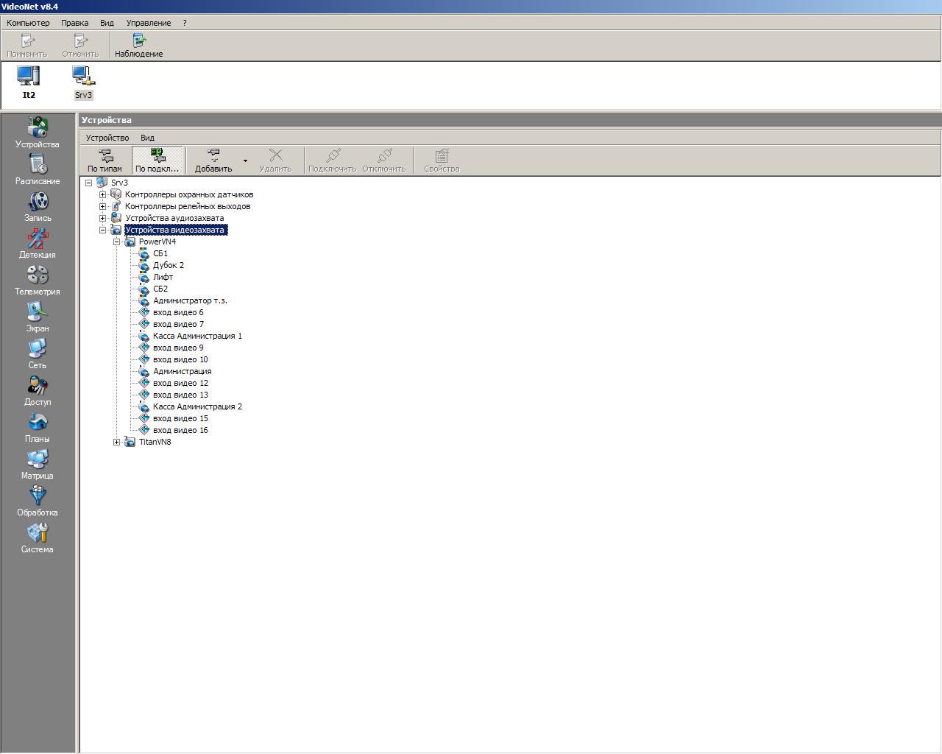
Task: Go to the Запись recording section
Action: pos(37,206)
